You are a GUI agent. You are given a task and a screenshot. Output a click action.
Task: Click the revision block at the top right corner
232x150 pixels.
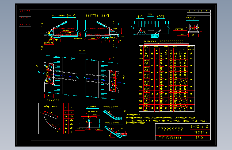point(199,13)
